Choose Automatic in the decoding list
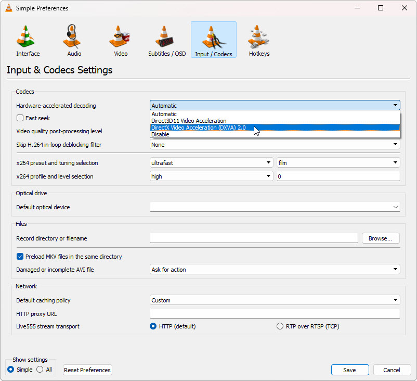 [275, 114]
